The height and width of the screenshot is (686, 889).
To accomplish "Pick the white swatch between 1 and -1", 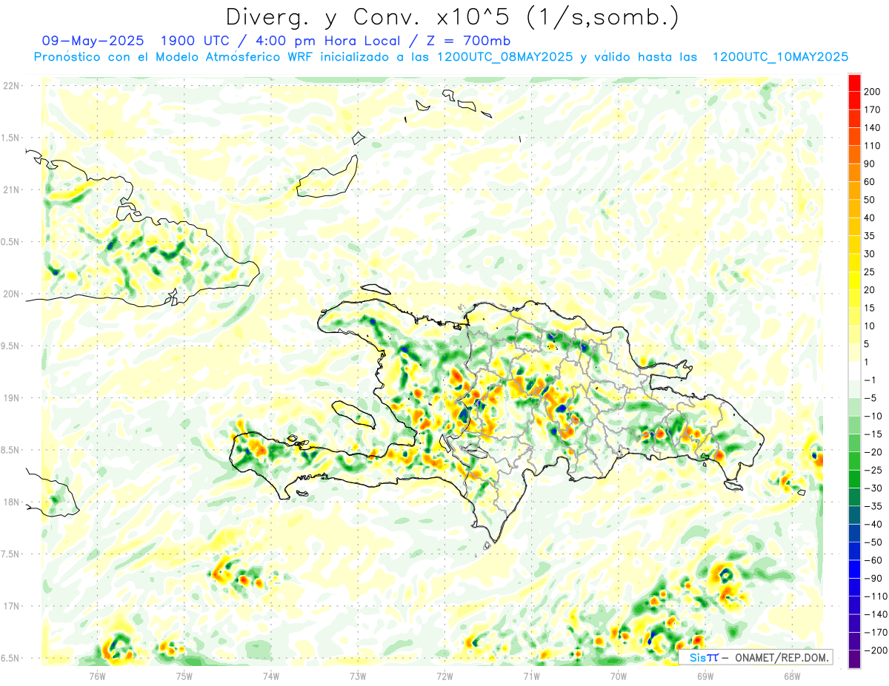I will 854,371.
